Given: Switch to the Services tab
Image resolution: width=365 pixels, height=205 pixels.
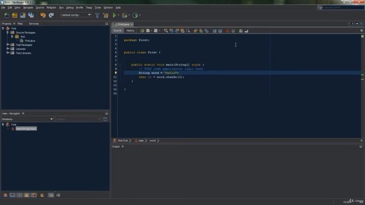Looking at the screenshot, I should coord(34,24).
